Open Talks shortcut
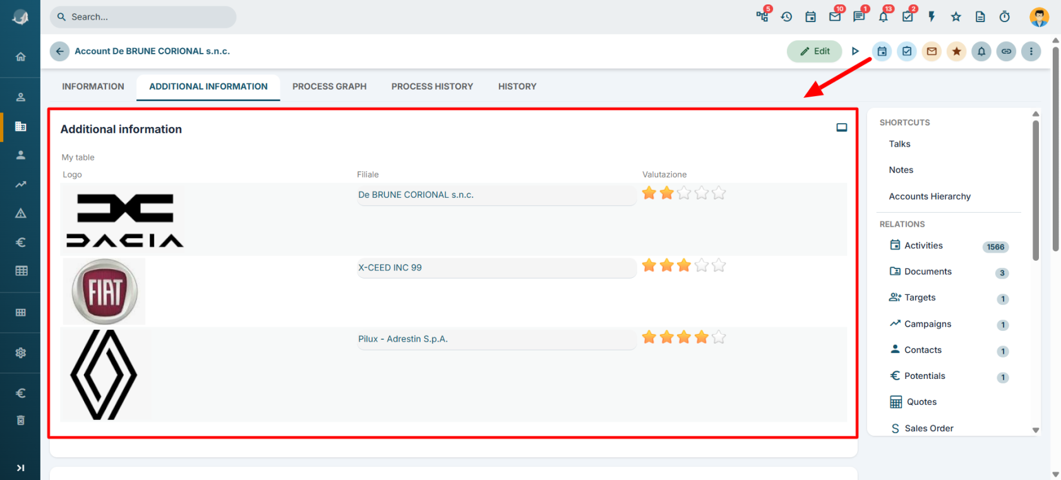The width and height of the screenshot is (1061, 480). [x=899, y=144]
